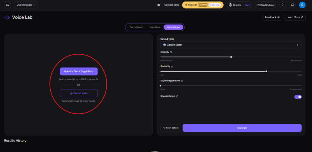This screenshot has width=312, height=152.
Task: Click the 'Audio or video file, up to 50MB' text
Action: coord(79,79)
